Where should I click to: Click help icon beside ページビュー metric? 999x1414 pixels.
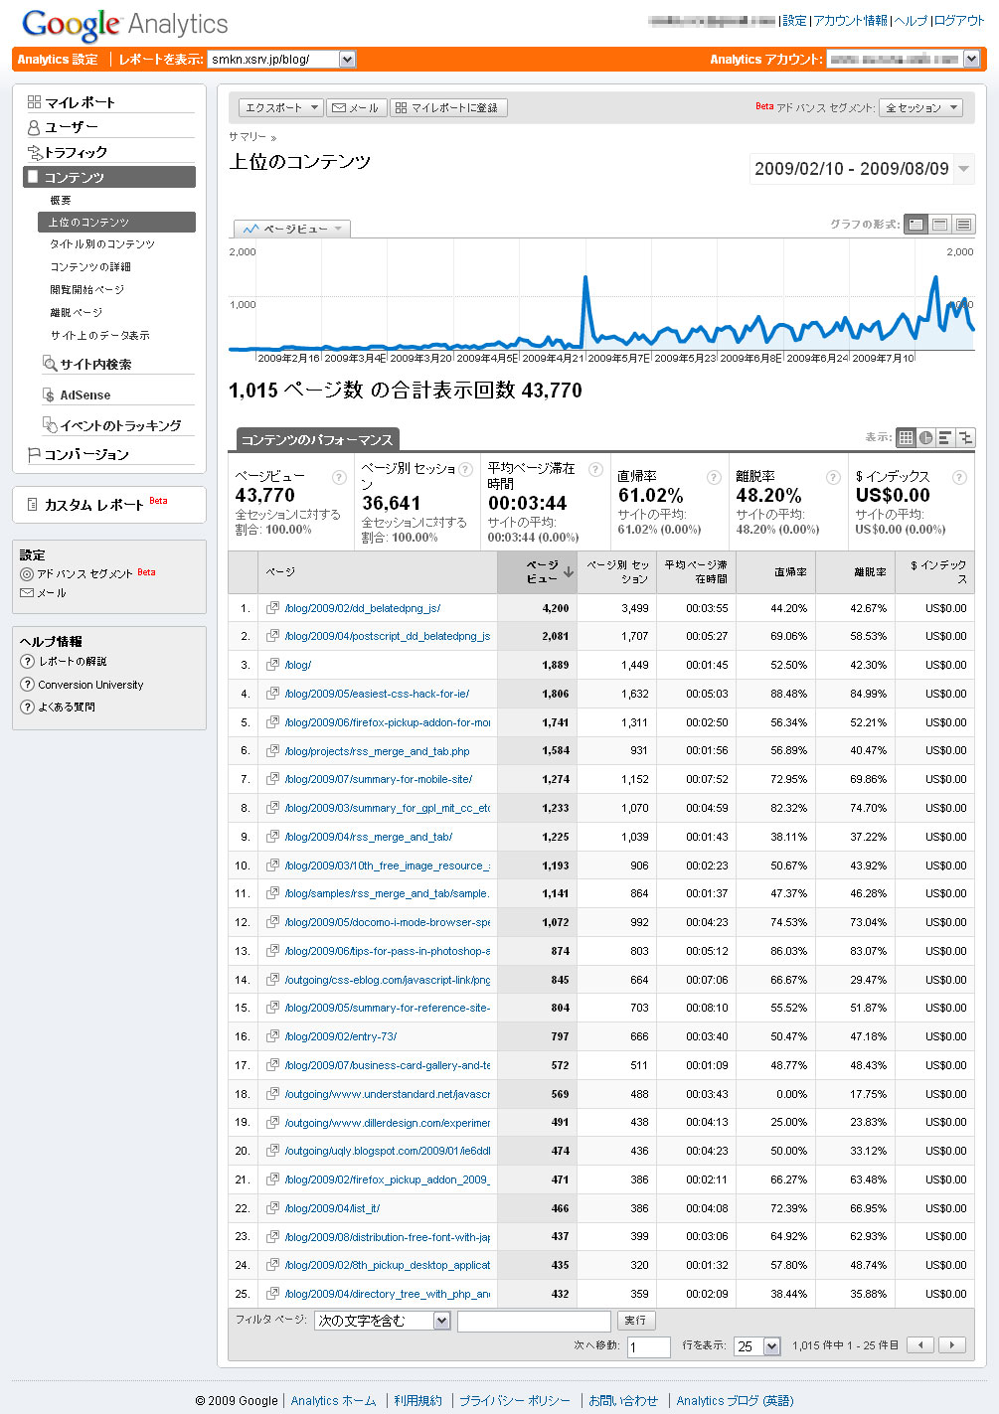coord(339,477)
